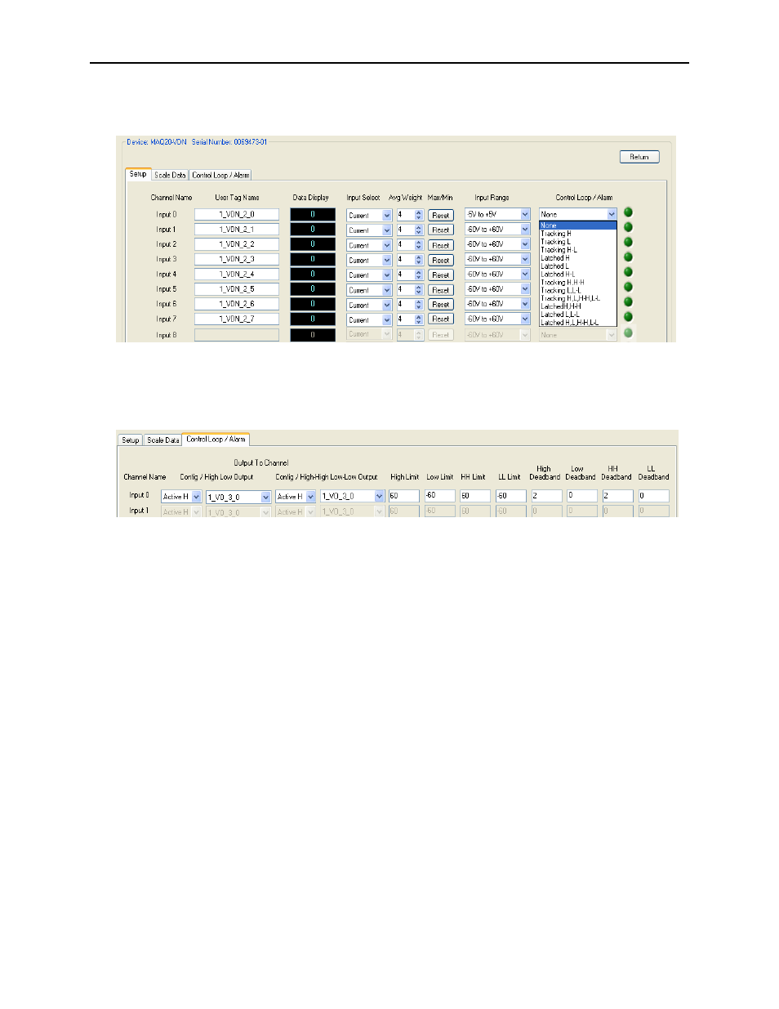Reset Max/Min for Input 1
Image resolution: width=779 pixels, height=1009 pixels.
click(x=441, y=230)
